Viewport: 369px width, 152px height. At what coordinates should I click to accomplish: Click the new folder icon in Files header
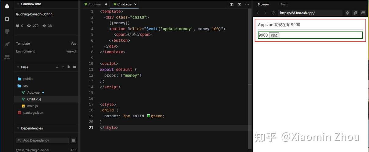(74, 67)
